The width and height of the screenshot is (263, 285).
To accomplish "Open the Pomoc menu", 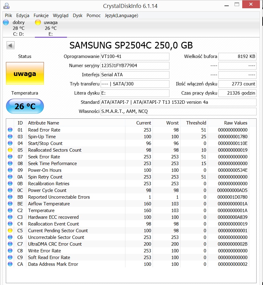I will click(x=94, y=16).
